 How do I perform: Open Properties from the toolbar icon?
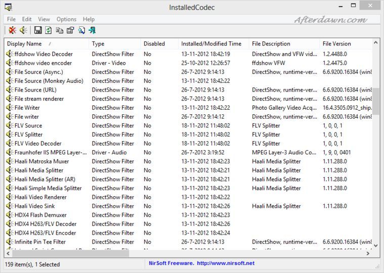(70, 30)
